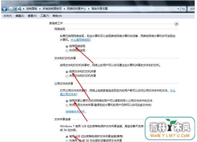Image resolution: width=197 pixels, height=142 pixels.
Task: Click 所有控制面板项 breadcrumb
Action: click(x=52, y=9)
